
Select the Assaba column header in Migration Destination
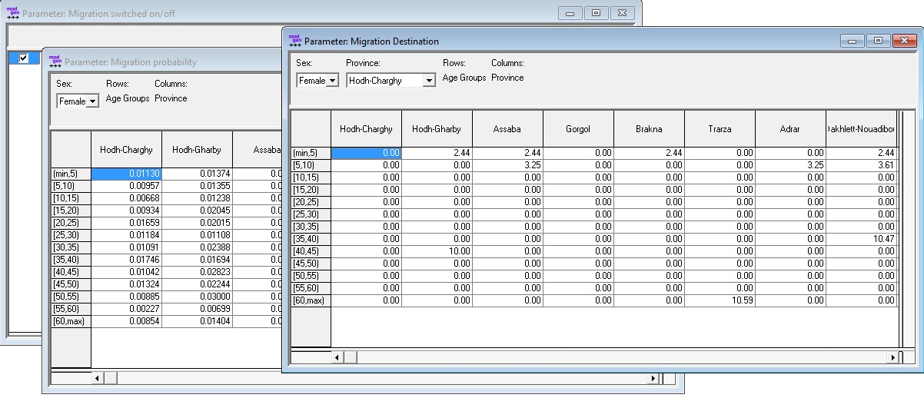[x=507, y=129]
